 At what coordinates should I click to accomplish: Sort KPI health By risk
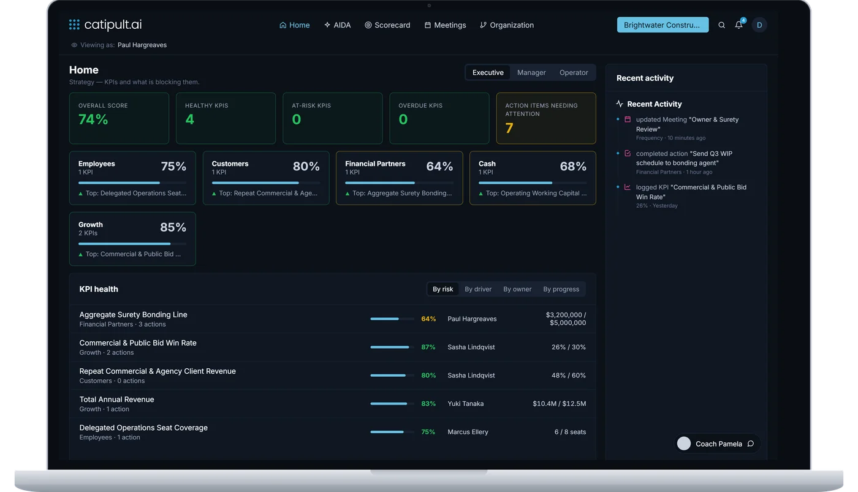click(443, 289)
